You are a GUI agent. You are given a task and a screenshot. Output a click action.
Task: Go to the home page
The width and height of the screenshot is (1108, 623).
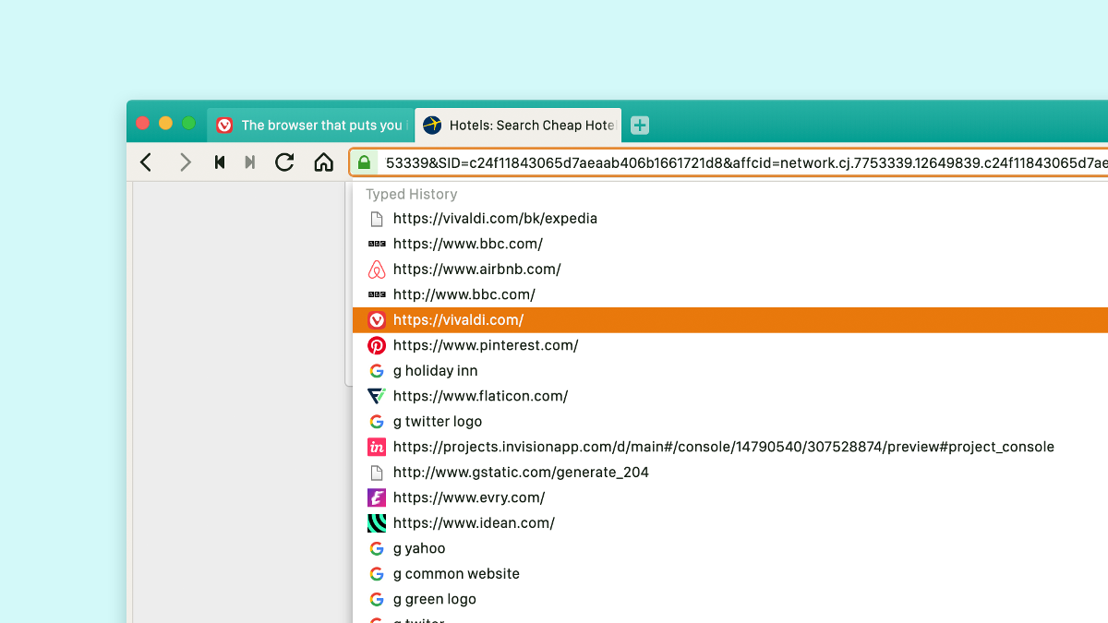tap(323, 162)
